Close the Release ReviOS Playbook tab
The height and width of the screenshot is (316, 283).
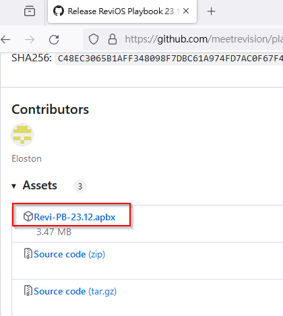coord(186,11)
